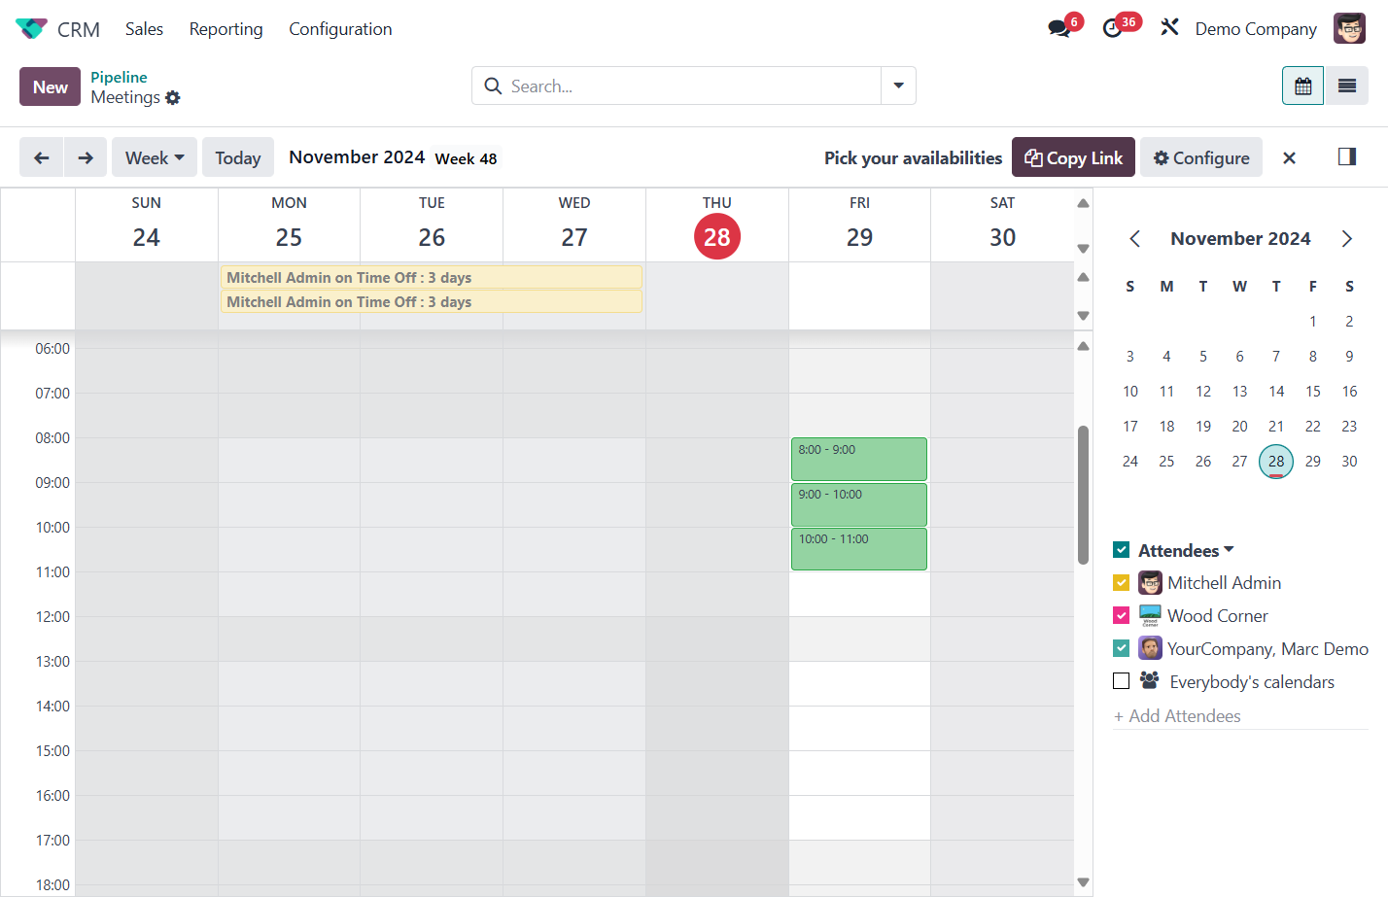Screen dimensions: 1388x897
Task: Click the calendar vertical scrollbar thumb
Action: [1083, 495]
